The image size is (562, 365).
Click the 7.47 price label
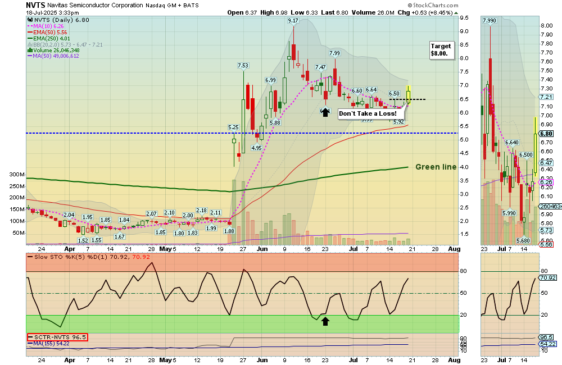pyautogui.click(x=320, y=67)
